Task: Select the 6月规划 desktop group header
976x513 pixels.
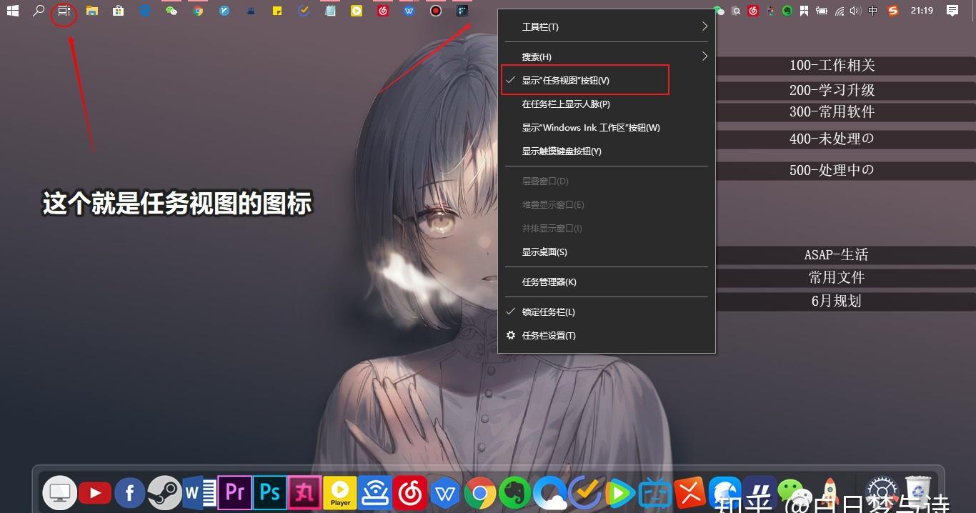Action: (x=836, y=301)
